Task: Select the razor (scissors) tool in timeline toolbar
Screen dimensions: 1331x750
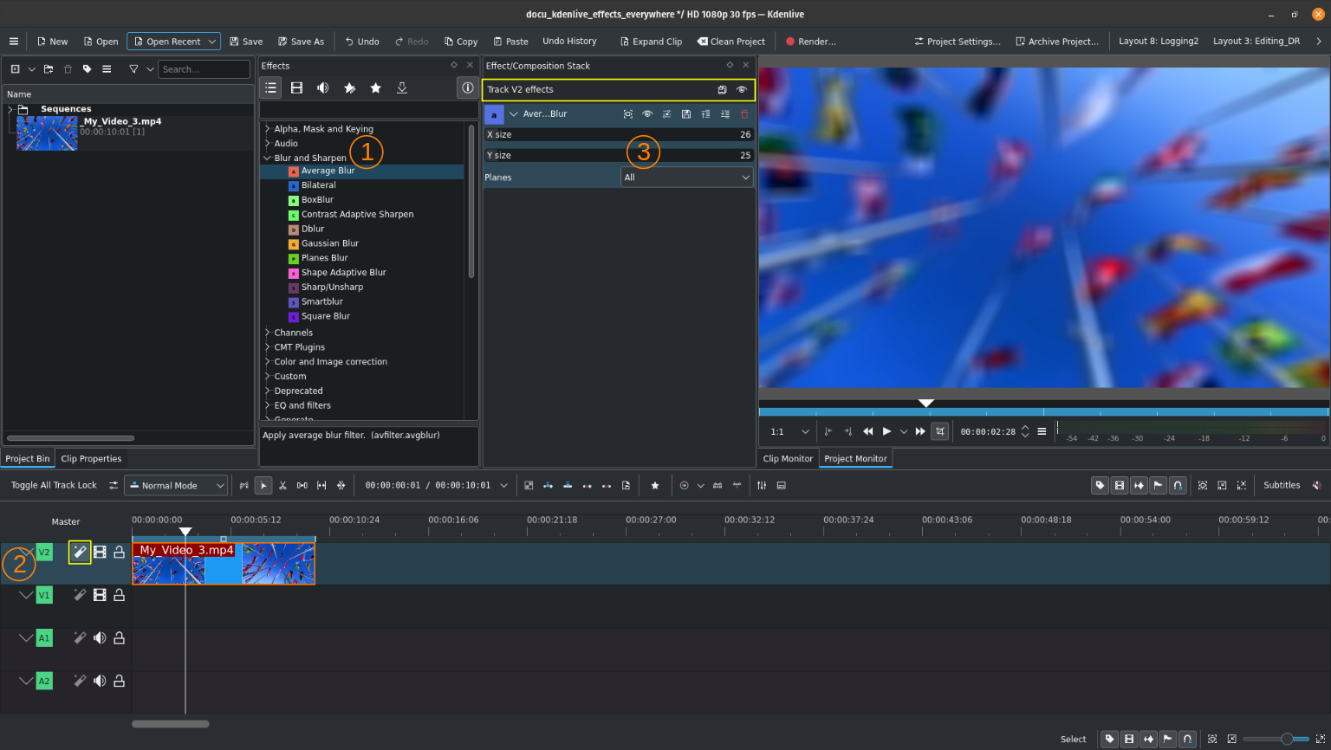Action: point(282,486)
